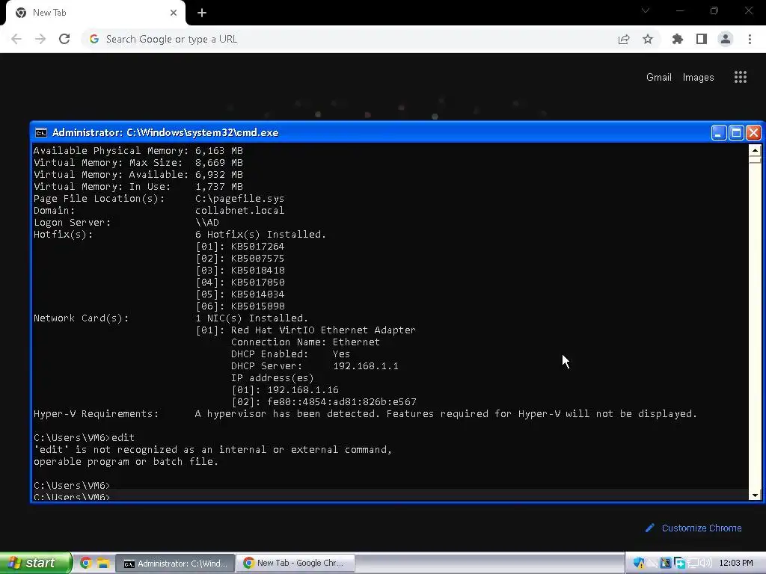Click the volume speaker tray icon
The image size is (766, 574).
[705, 563]
